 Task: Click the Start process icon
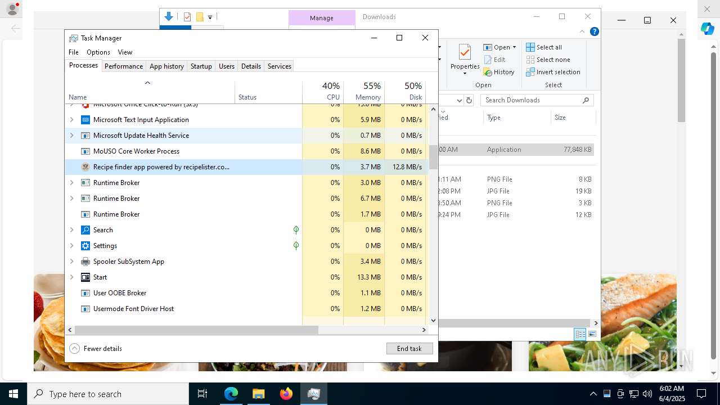(x=85, y=277)
